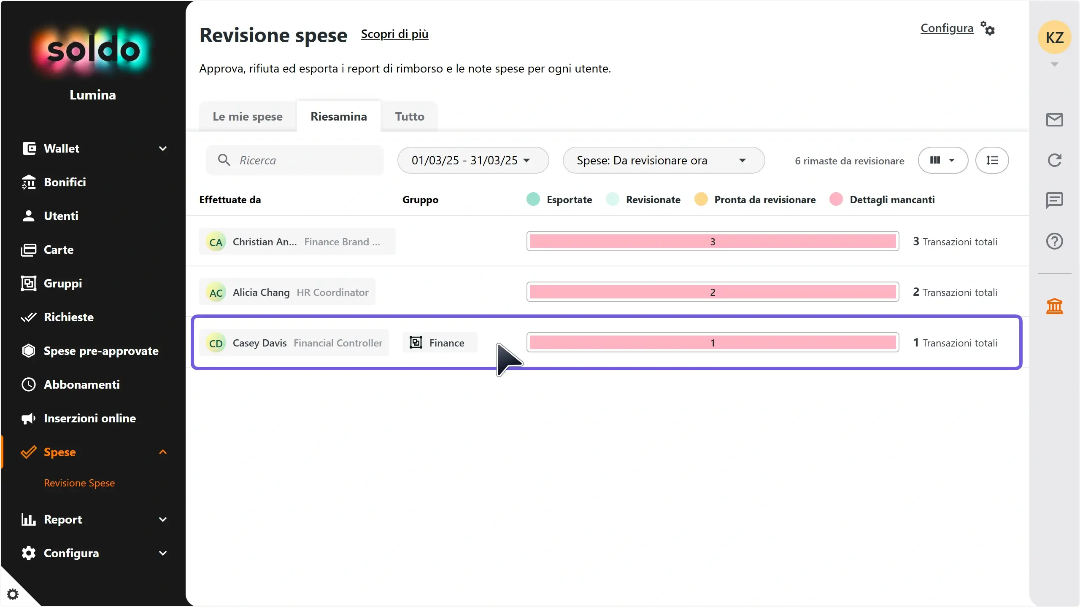
Task: Follow the Scopri di più link
Action: point(394,34)
